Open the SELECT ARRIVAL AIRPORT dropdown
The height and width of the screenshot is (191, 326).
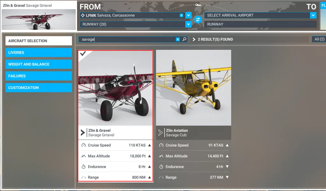(x=258, y=15)
